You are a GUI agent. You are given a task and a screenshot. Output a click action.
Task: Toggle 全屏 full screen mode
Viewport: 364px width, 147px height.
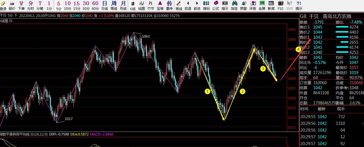coord(262,5)
